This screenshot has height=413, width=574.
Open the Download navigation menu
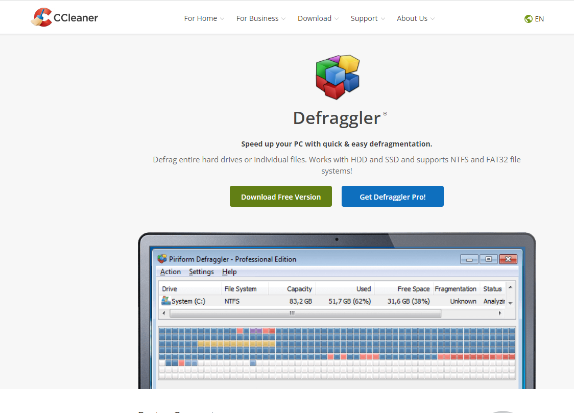[315, 18]
